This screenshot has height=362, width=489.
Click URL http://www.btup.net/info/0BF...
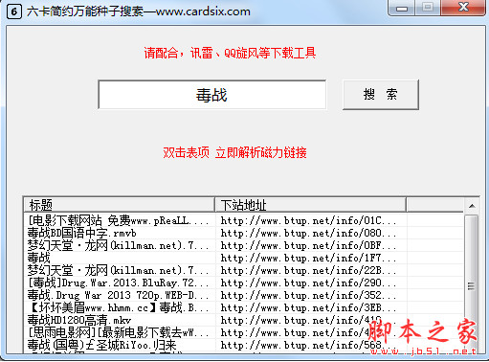coord(308,245)
